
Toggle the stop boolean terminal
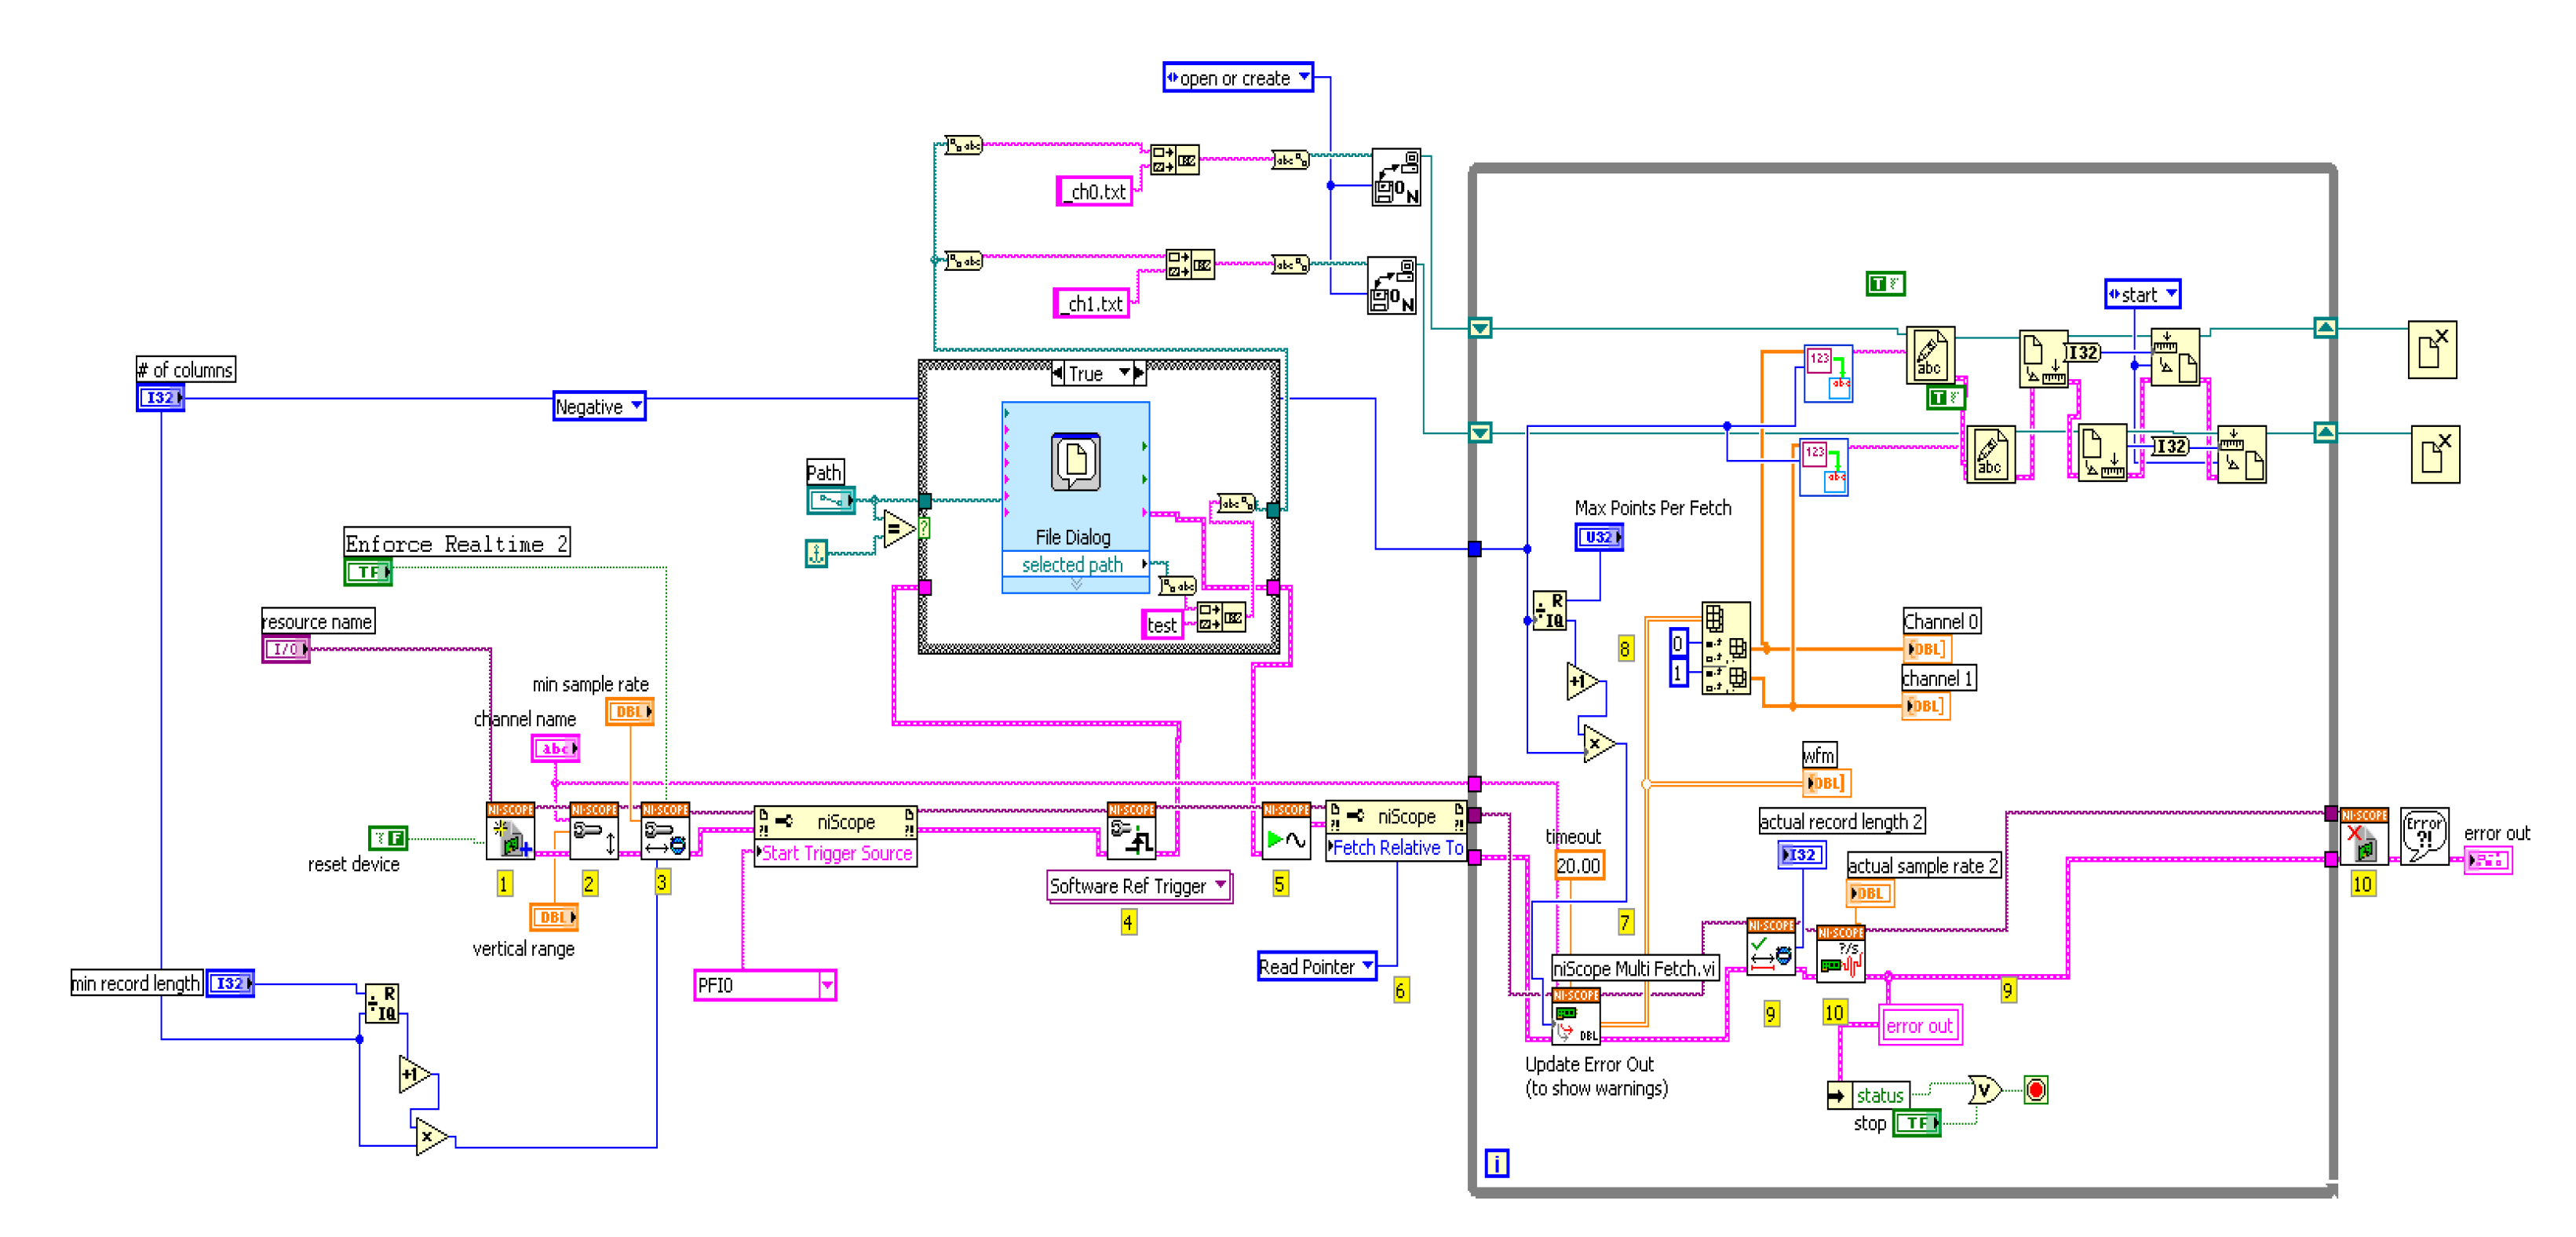point(1917,1123)
